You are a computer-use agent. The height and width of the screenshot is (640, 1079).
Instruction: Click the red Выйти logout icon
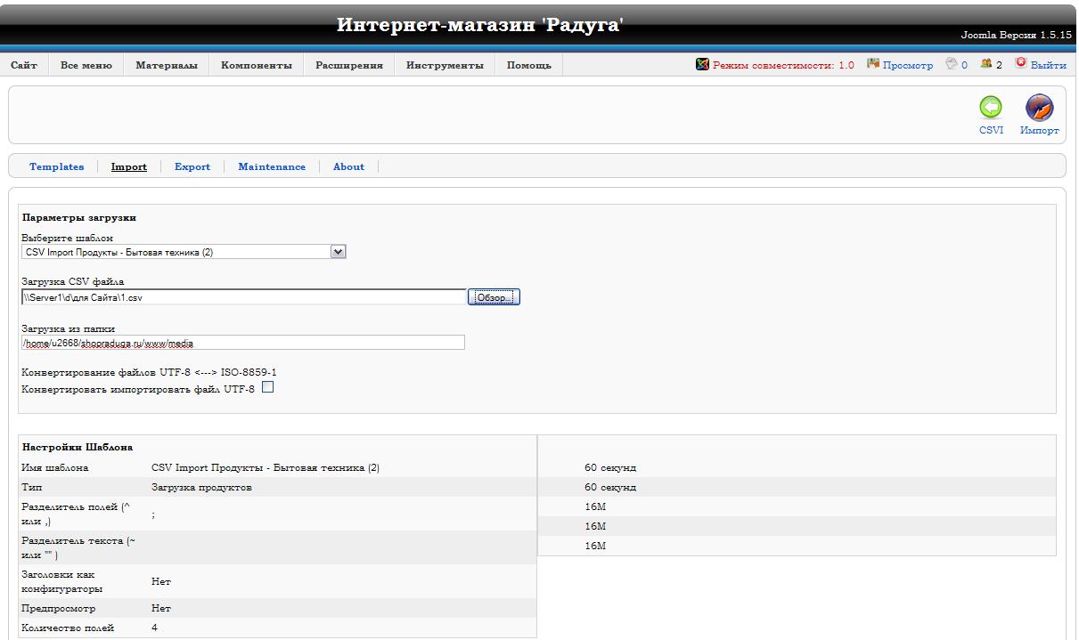[x=1021, y=65]
